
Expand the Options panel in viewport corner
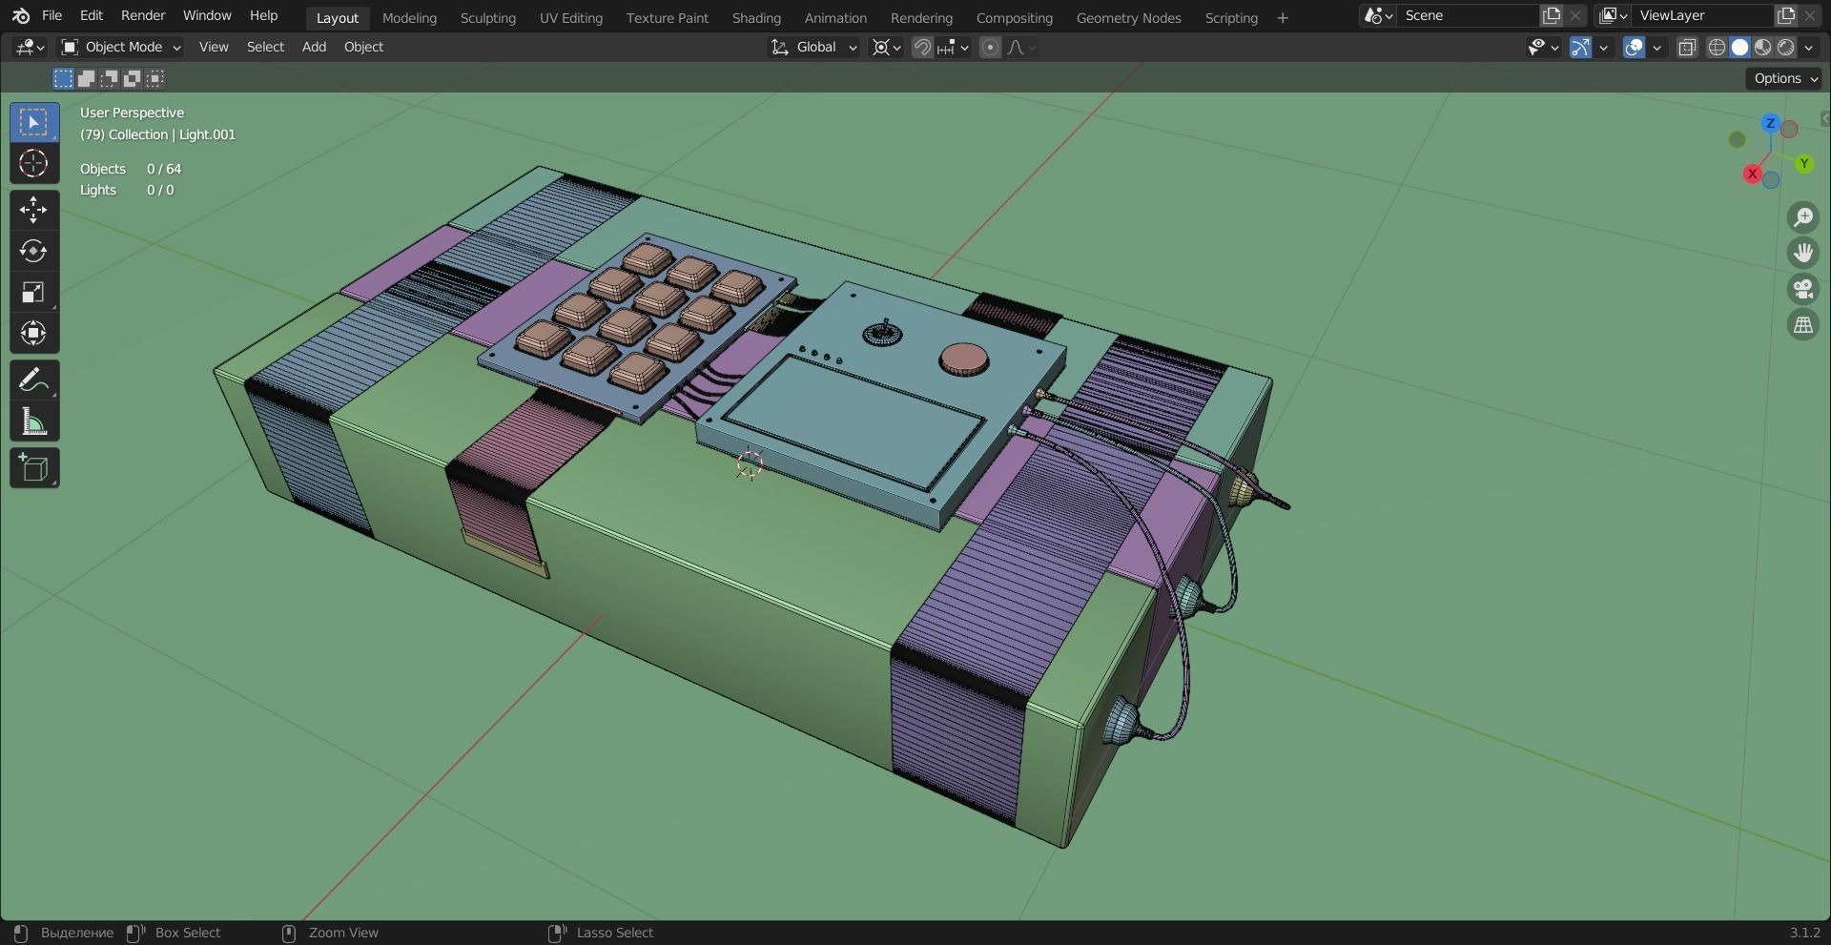(x=1782, y=78)
